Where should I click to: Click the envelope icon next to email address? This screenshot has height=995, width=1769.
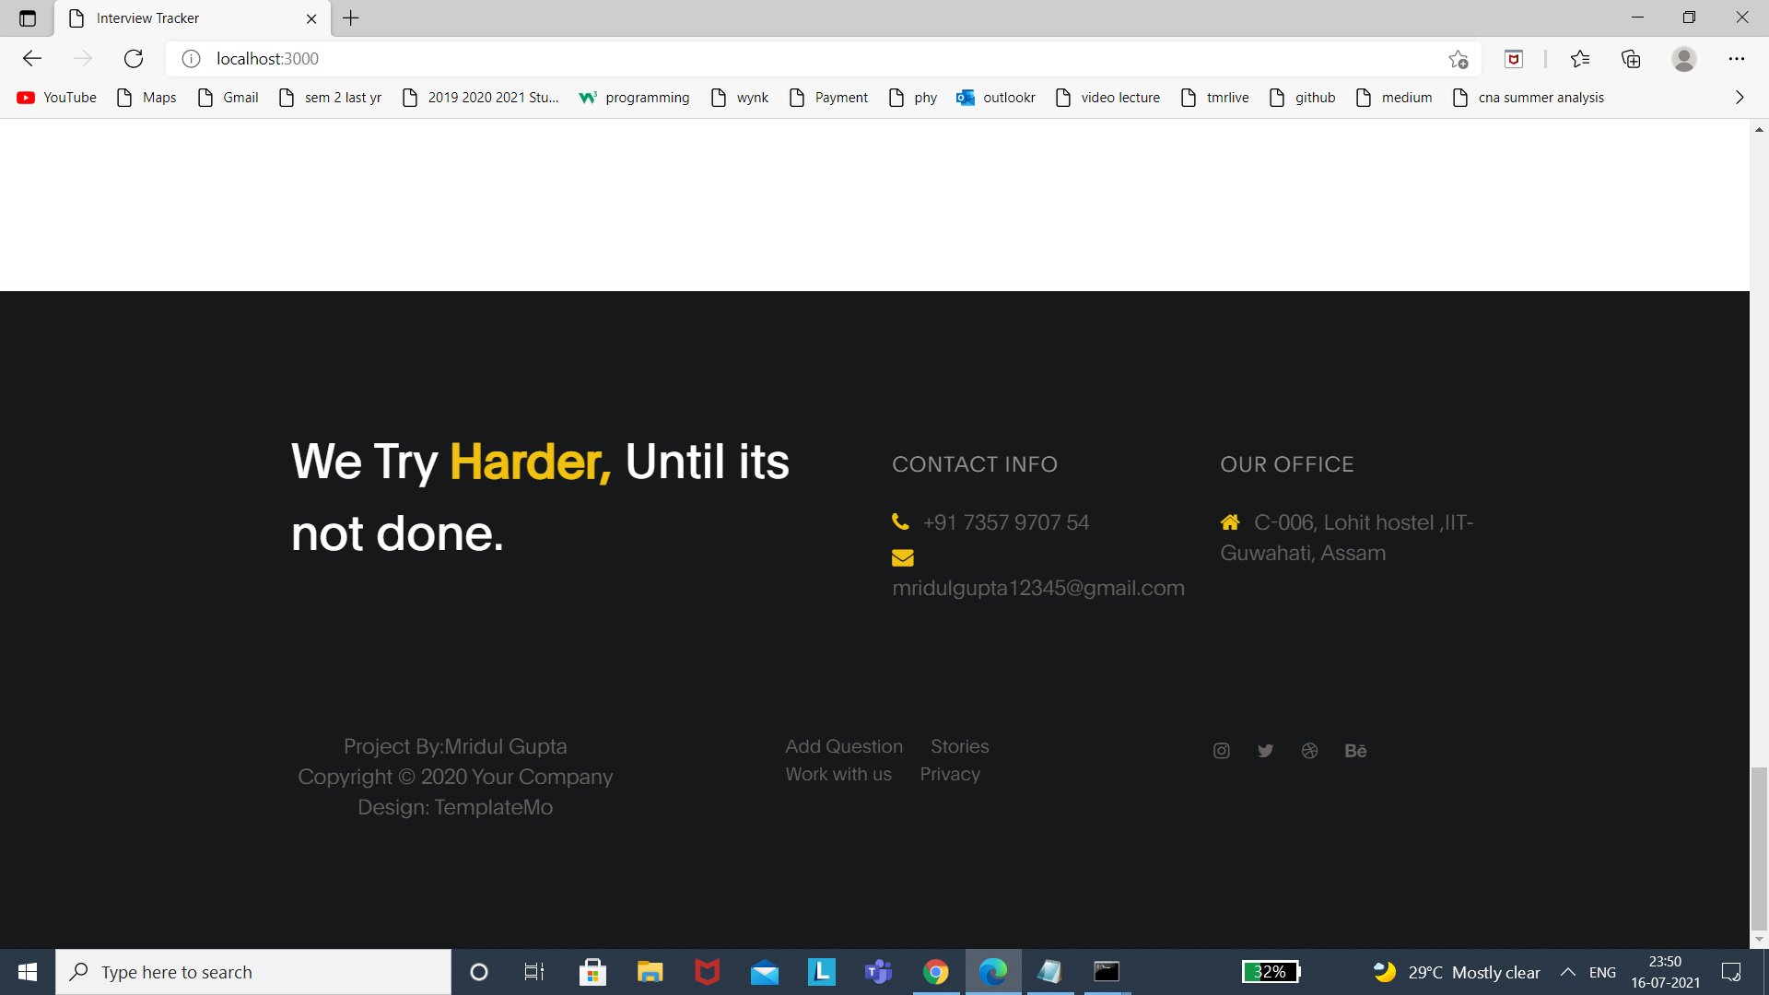click(x=903, y=557)
